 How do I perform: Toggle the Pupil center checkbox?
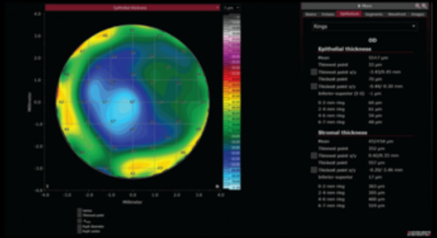click(80, 231)
